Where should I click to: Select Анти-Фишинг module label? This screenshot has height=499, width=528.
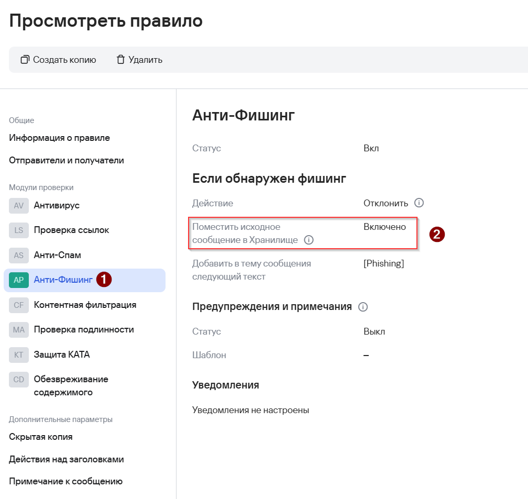click(63, 280)
